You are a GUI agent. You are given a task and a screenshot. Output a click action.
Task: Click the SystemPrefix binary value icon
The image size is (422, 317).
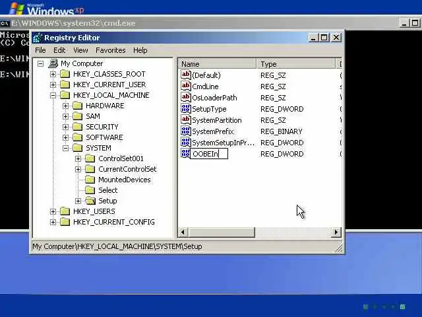[186, 131]
